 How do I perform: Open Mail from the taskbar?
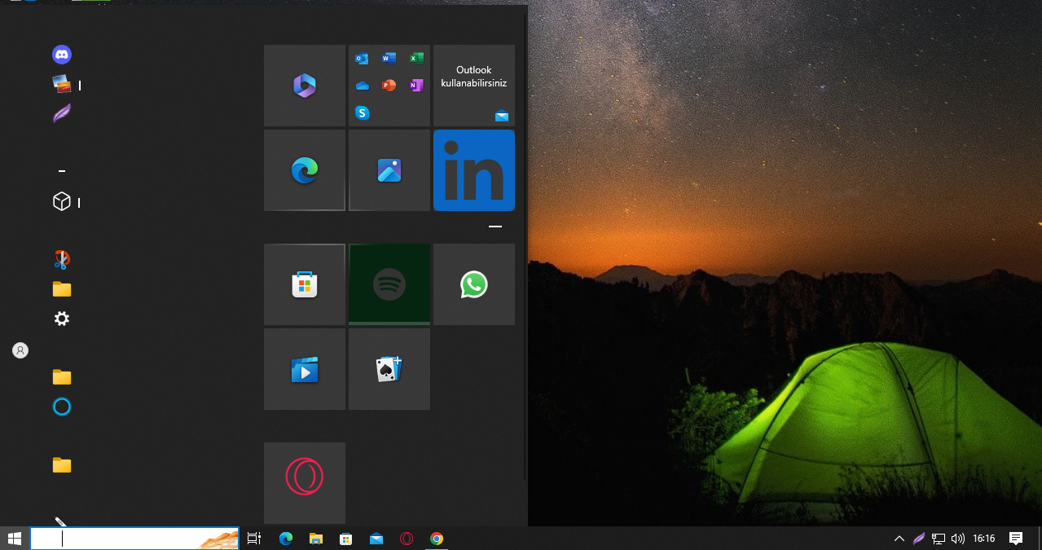[x=376, y=538]
